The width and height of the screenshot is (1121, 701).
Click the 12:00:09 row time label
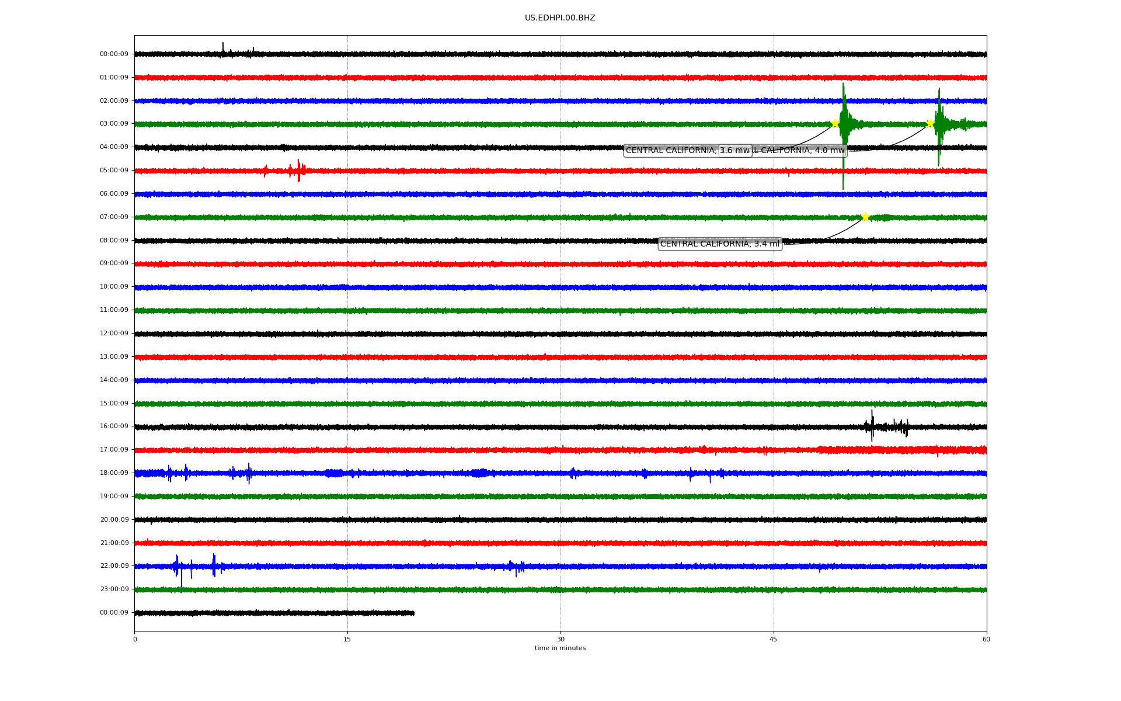114,334
